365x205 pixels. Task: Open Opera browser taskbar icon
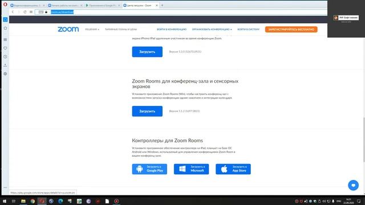click(x=42, y=201)
